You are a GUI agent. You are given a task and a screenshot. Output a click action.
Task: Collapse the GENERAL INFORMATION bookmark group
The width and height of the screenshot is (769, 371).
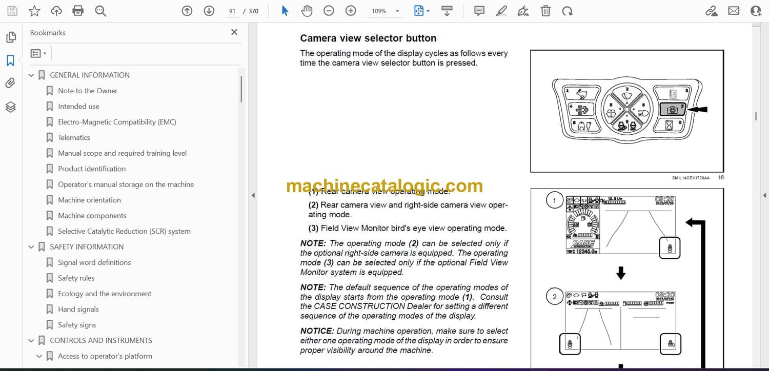click(31, 75)
